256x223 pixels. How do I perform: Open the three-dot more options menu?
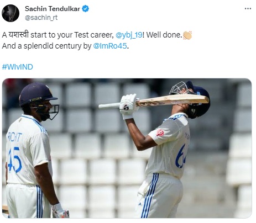coord(248,9)
